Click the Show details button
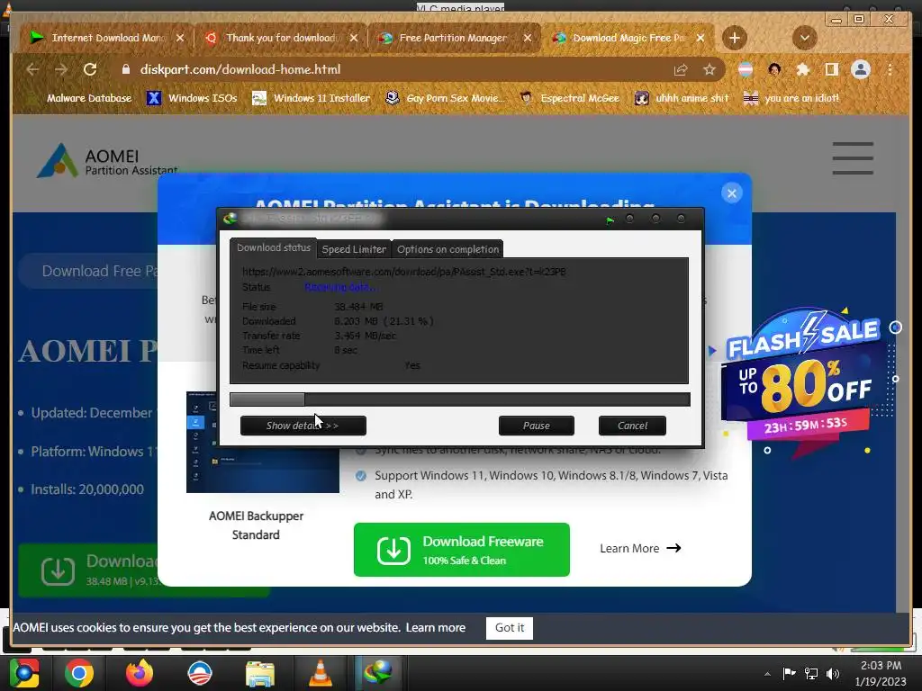Image resolution: width=922 pixels, height=691 pixels. [303, 426]
